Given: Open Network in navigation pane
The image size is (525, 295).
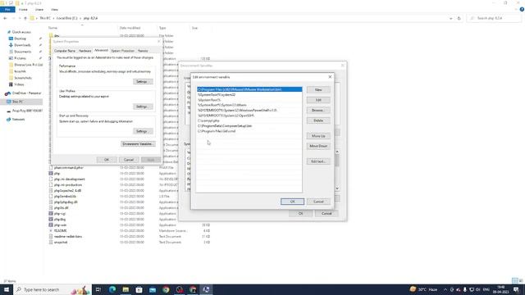Looking at the screenshot, I should click(18, 119).
